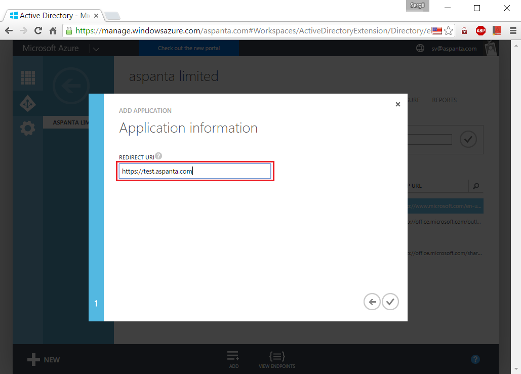
Task: Open the settings gear icon in sidebar
Action: click(27, 128)
